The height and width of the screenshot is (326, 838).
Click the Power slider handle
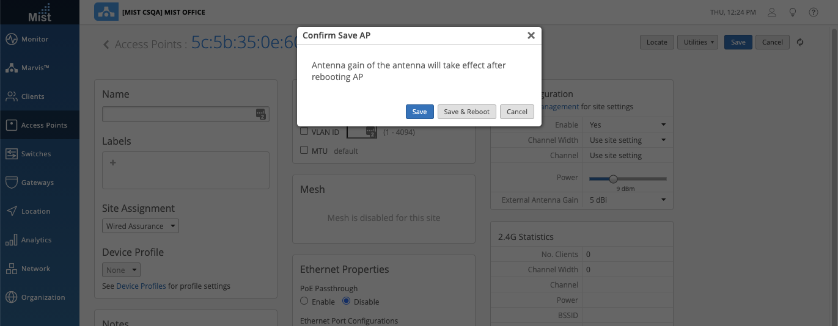pos(613,178)
